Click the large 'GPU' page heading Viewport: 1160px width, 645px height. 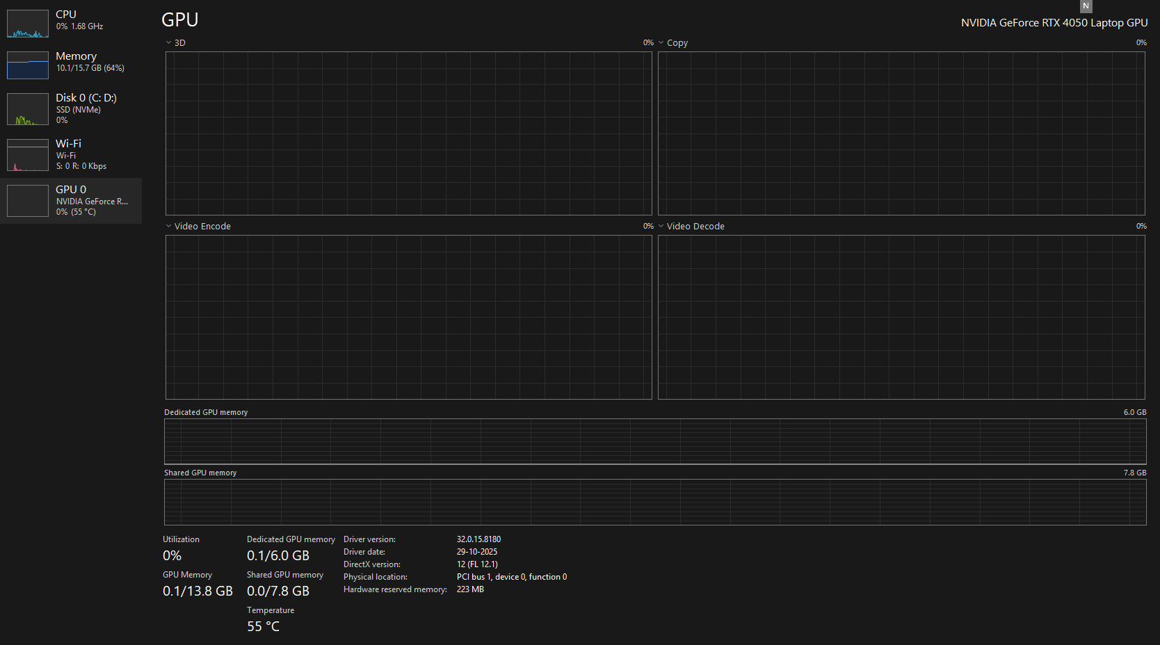pos(180,19)
